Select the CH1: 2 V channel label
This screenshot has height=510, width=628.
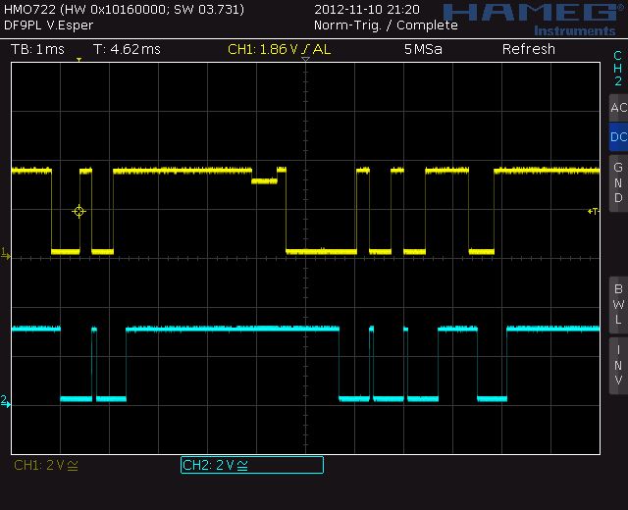(46, 465)
